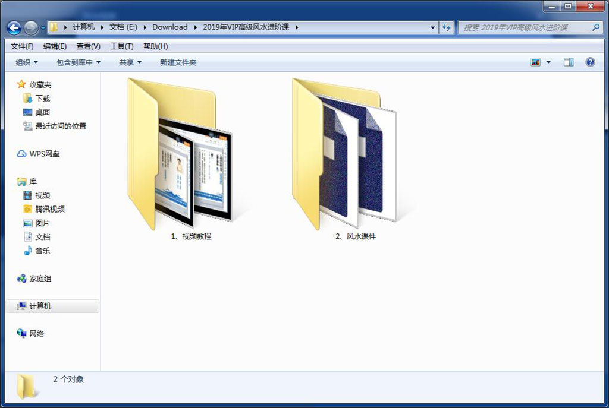
Task: Expand the 包含到库中 dropdown
Action: [x=79, y=62]
